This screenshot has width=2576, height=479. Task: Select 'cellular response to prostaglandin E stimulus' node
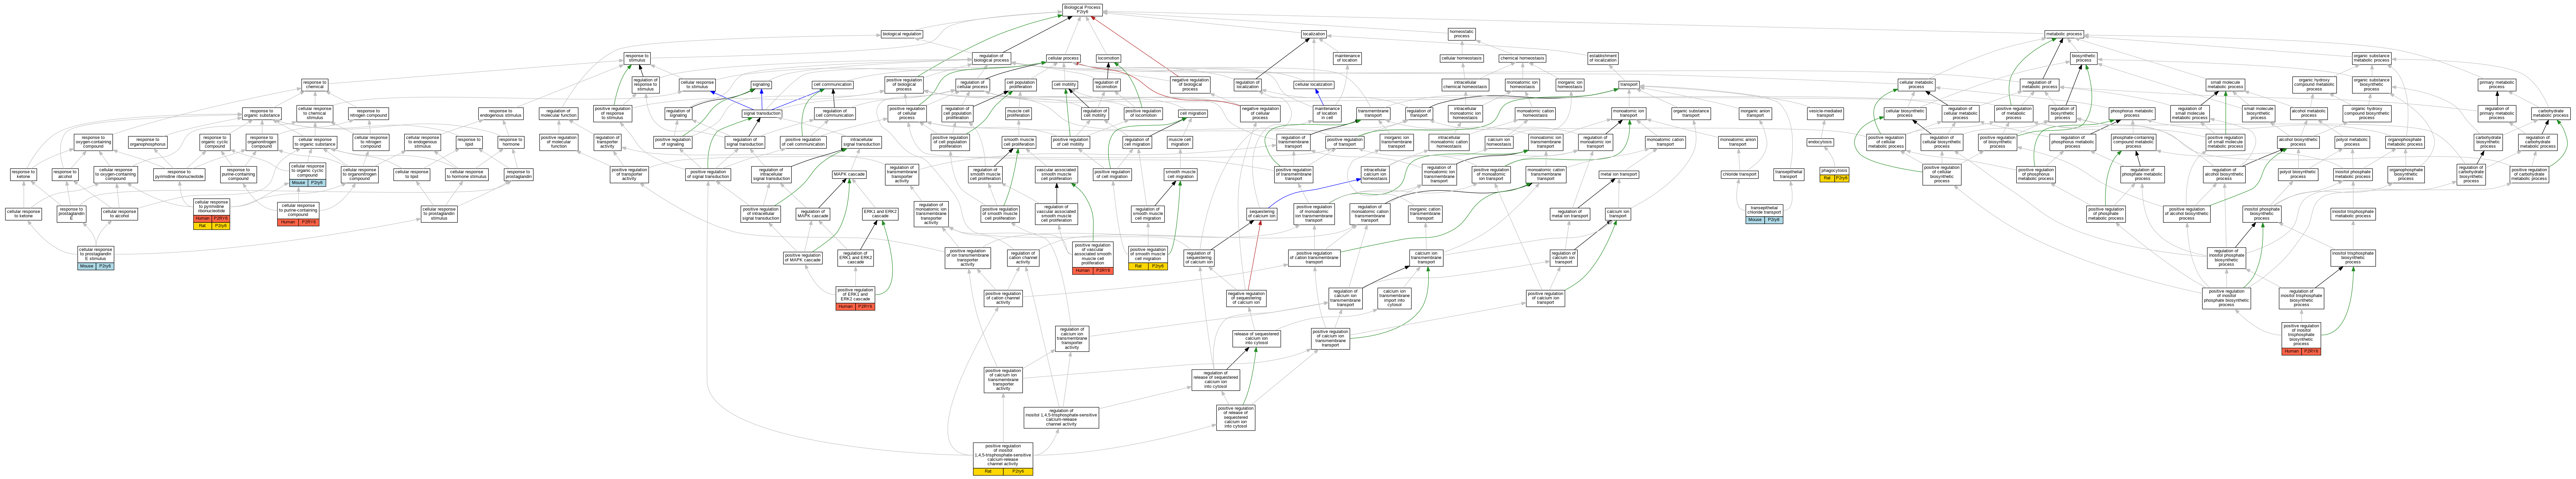96,254
